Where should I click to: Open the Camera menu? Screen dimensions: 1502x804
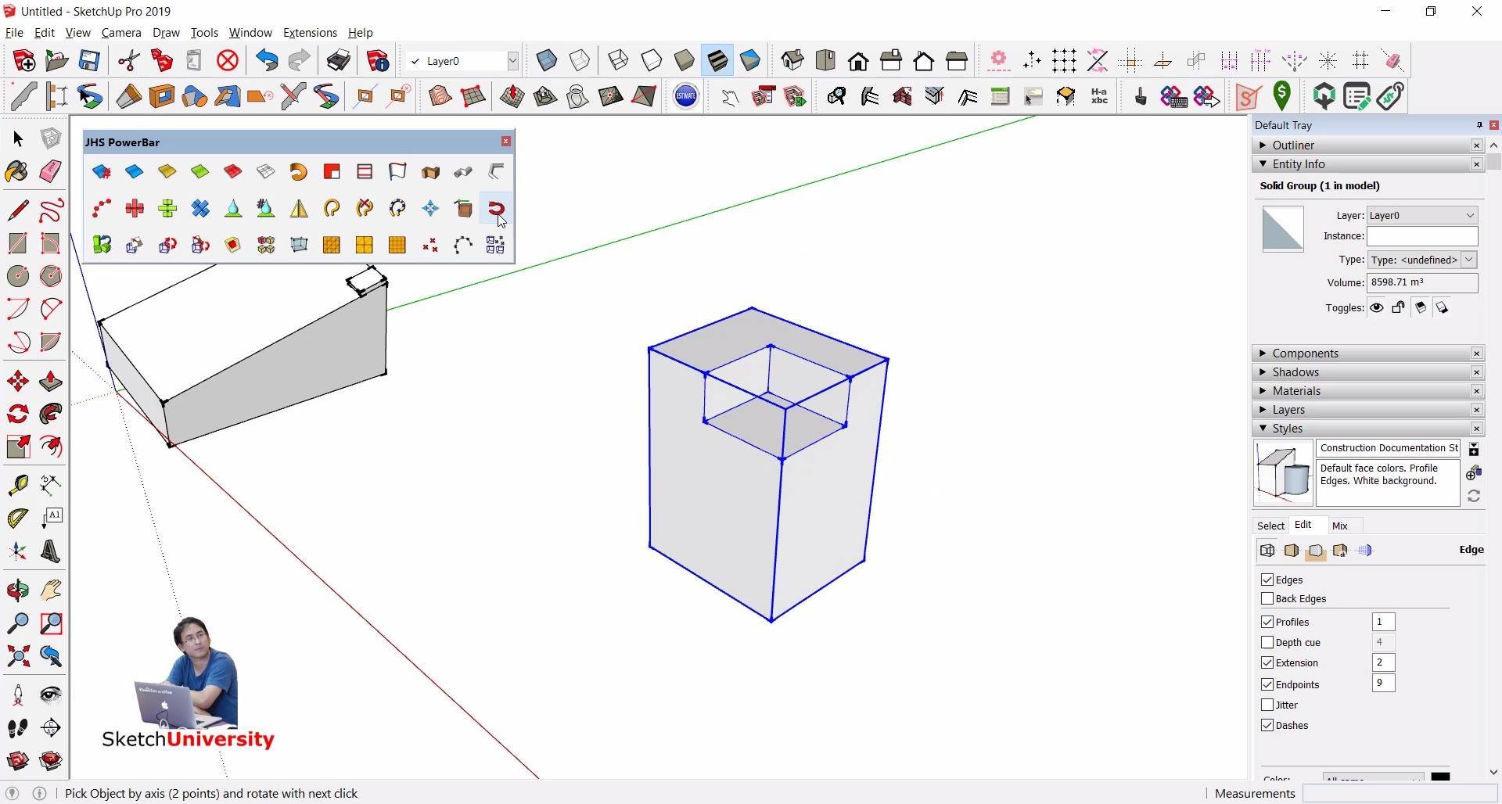pyautogui.click(x=121, y=33)
